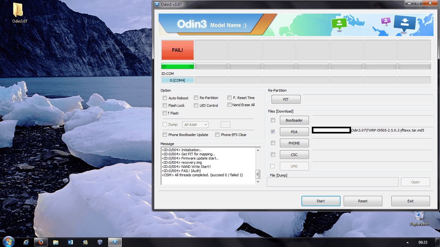This screenshot has width=440, height=247.
Task: Click the red FAIL! status box
Action: [177, 50]
